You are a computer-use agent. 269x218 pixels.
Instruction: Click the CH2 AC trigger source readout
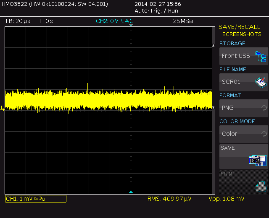(x=115, y=21)
